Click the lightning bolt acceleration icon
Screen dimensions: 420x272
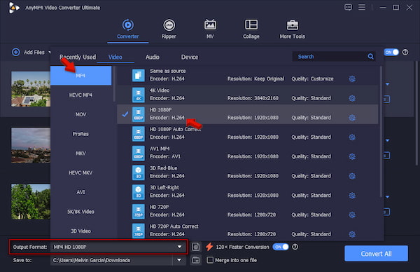click(x=209, y=247)
